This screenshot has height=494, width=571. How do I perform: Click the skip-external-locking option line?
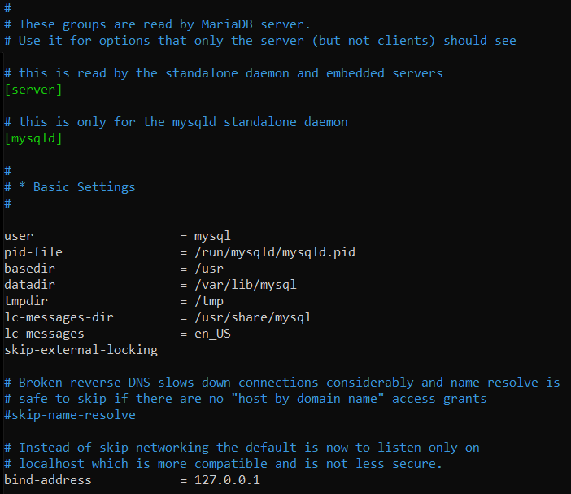[81, 350]
